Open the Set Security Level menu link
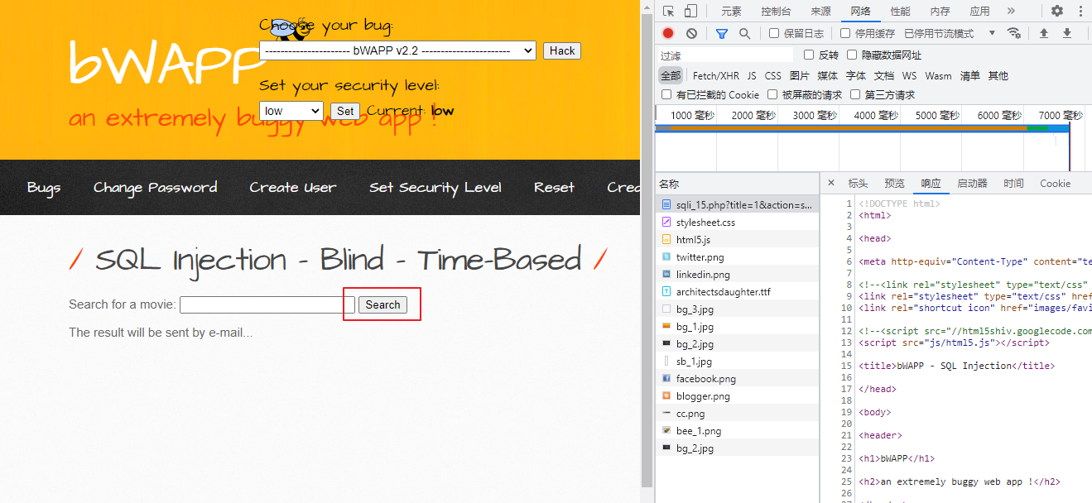Viewport: 1092px width, 503px height. [x=435, y=187]
